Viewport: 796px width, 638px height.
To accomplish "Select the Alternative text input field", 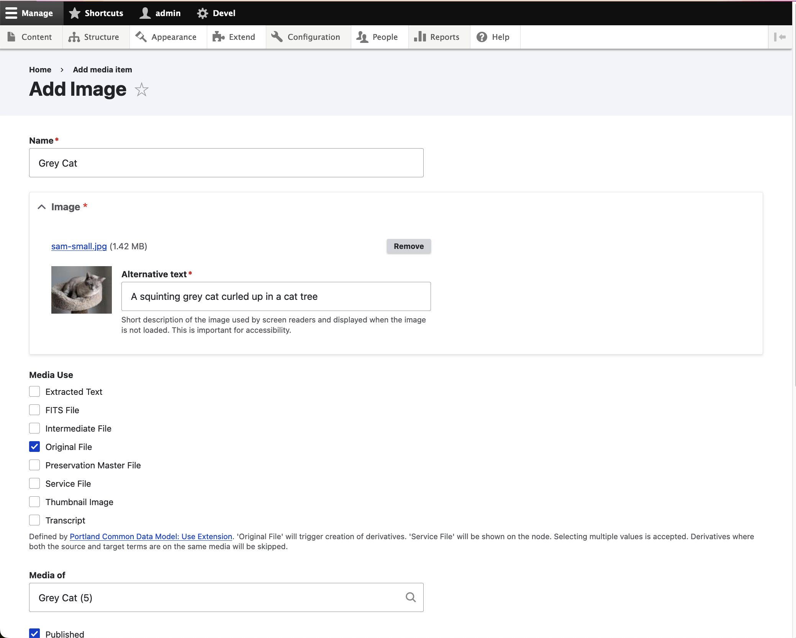I will click(276, 296).
